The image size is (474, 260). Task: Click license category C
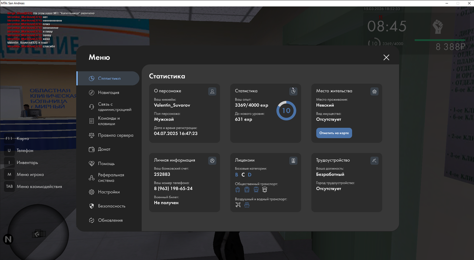click(x=243, y=175)
